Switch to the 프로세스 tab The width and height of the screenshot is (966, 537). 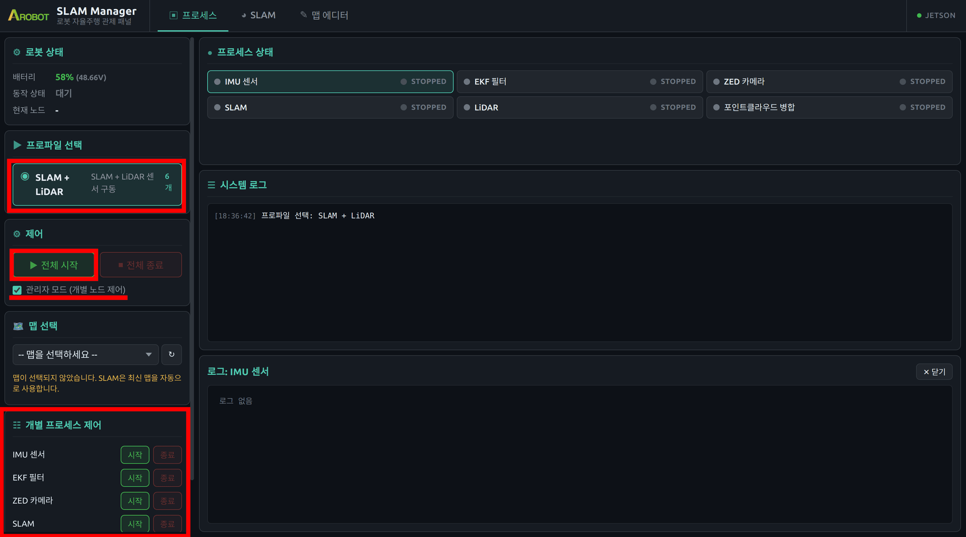(x=193, y=15)
